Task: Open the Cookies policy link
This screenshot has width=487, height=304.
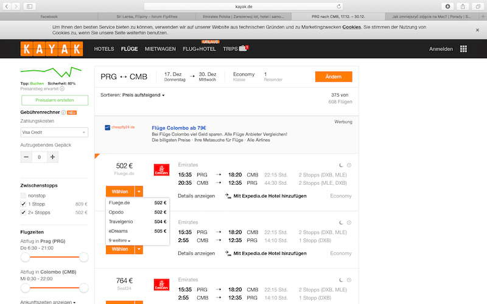Action: (352, 27)
